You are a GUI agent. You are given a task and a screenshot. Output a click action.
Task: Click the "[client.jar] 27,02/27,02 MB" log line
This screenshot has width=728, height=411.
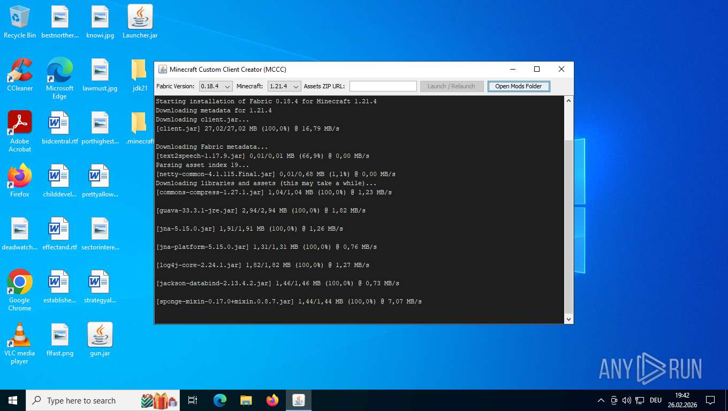pos(247,128)
